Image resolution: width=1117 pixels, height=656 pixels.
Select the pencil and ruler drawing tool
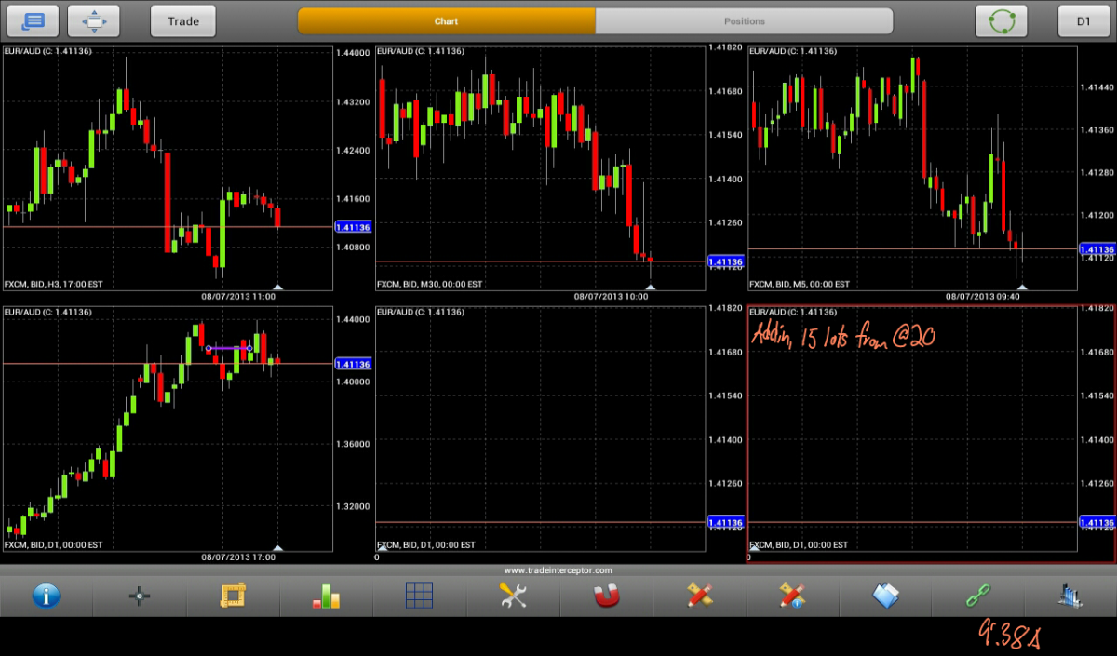pyautogui.click(x=699, y=596)
